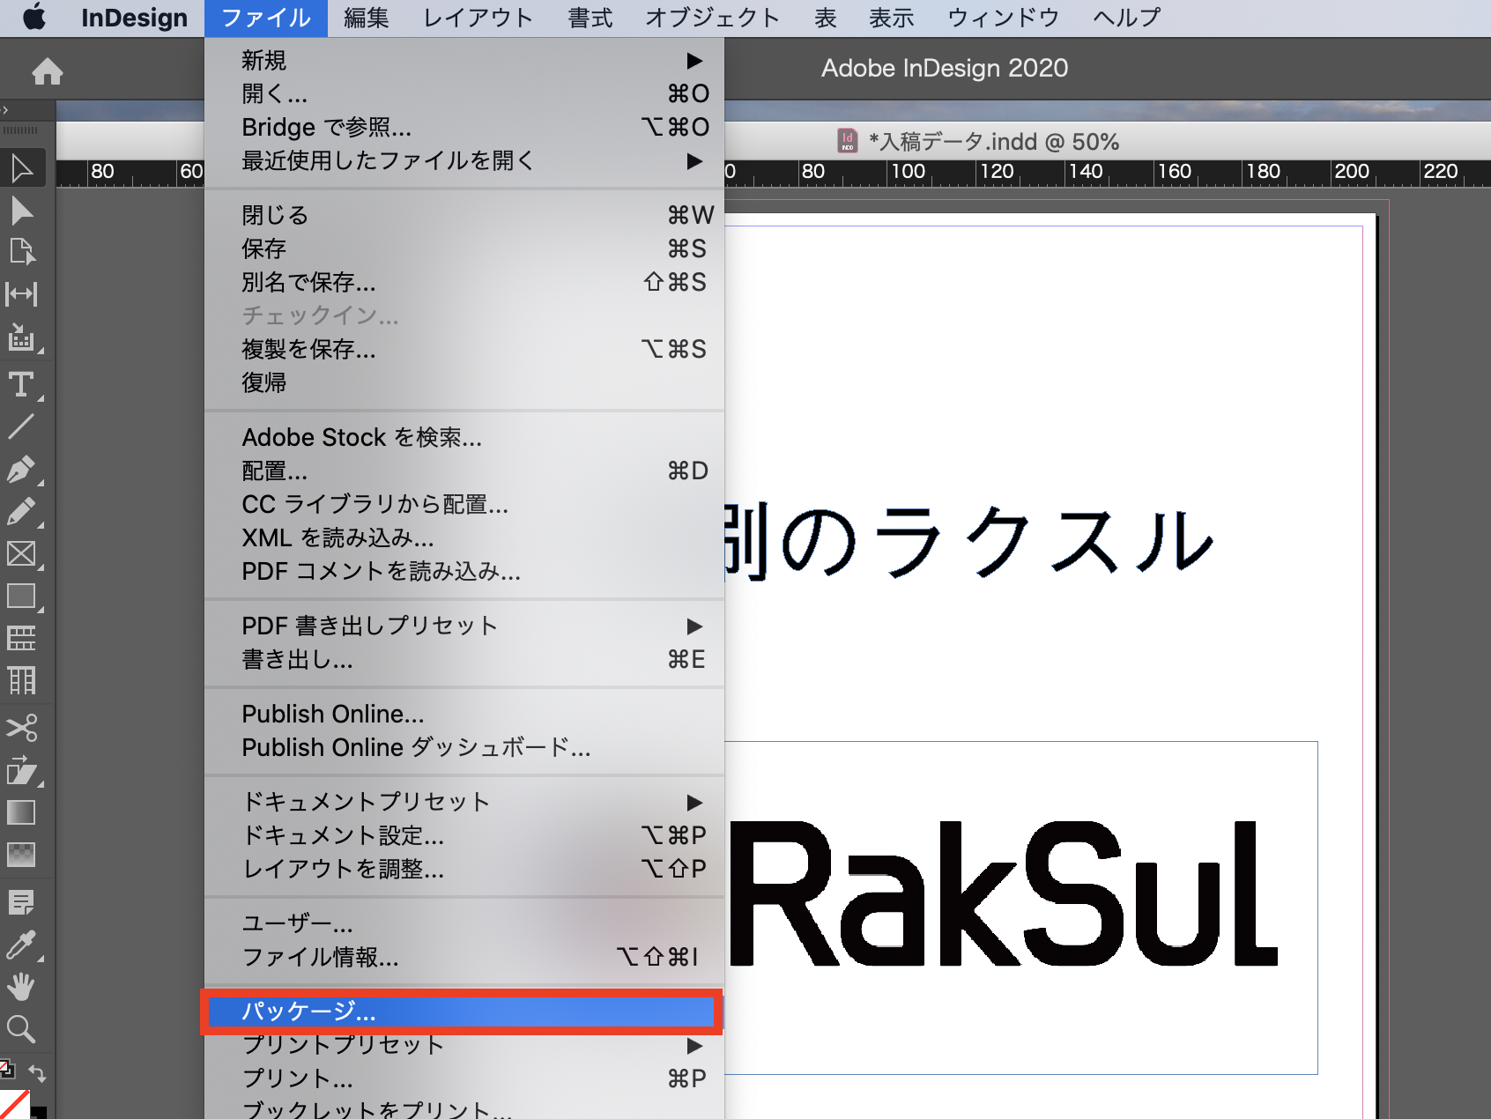
Task: Click the fill color swatch
Action: click(13, 1105)
